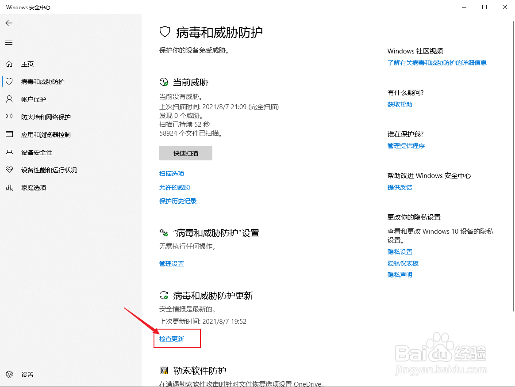
Task: Open 设备性能和运行状况 section
Action: pos(49,170)
